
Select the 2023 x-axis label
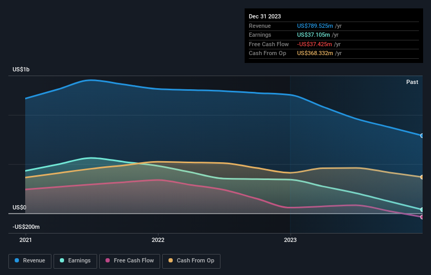point(290,240)
